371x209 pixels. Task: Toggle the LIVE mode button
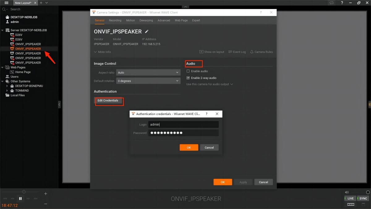point(351,198)
